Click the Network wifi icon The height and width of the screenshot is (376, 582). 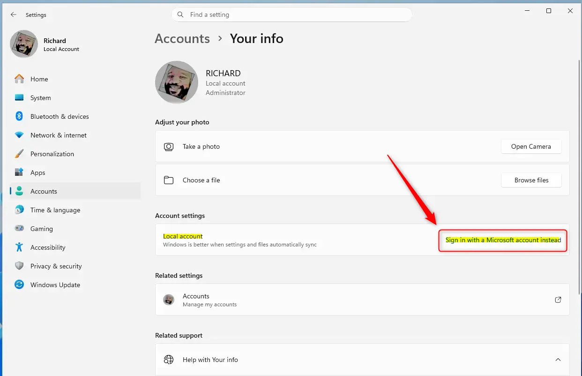19,135
